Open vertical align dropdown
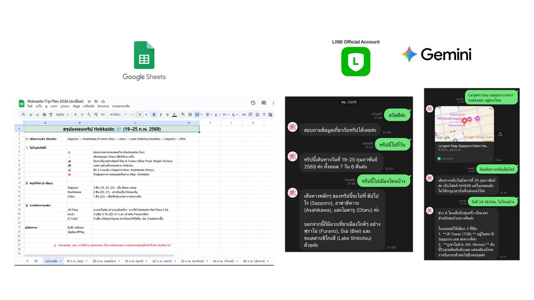Screen dimensions: 534x300 (217, 114)
